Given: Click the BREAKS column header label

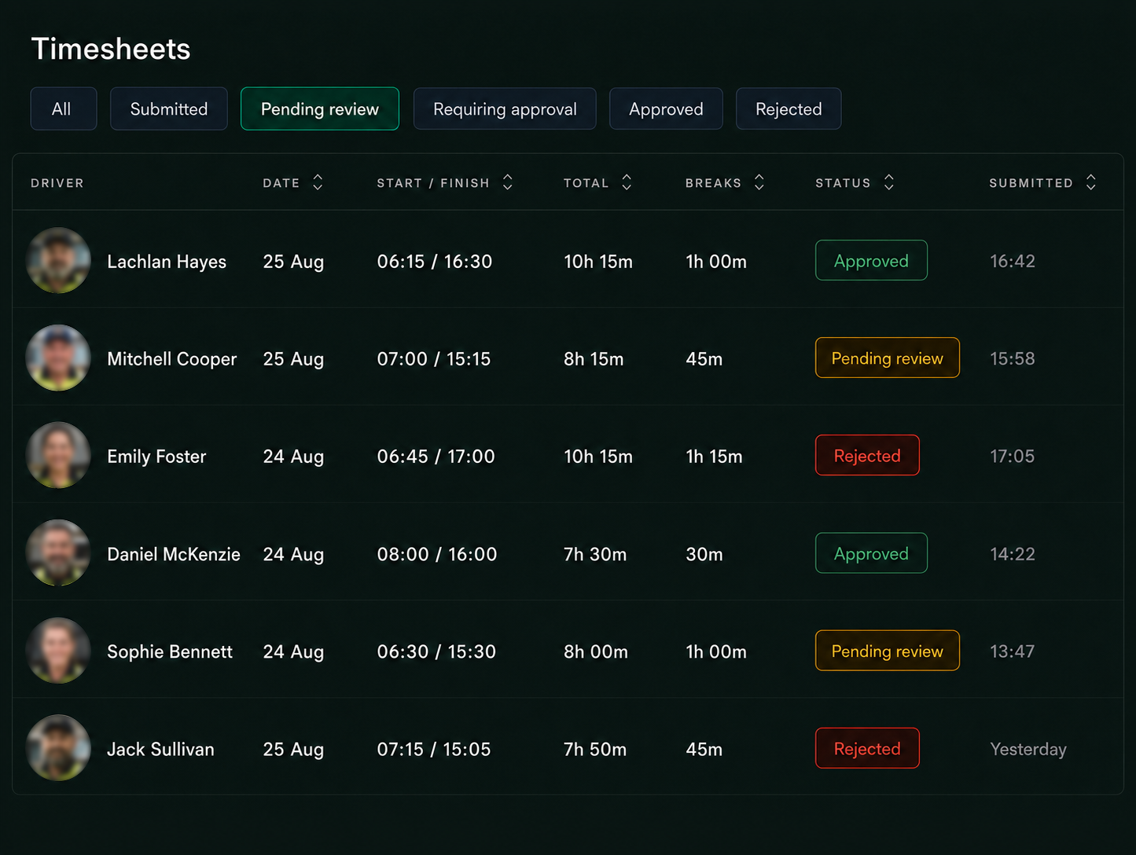Looking at the screenshot, I should coord(714,183).
